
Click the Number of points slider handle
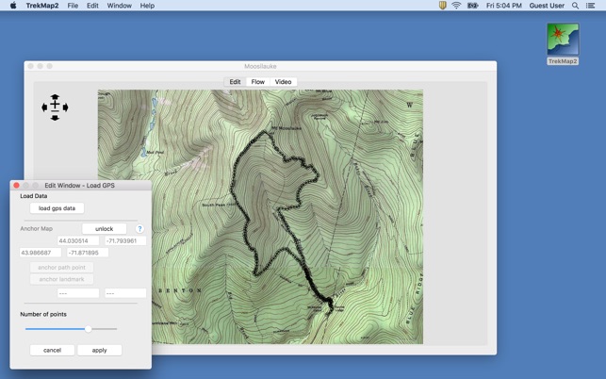point(88,329)
